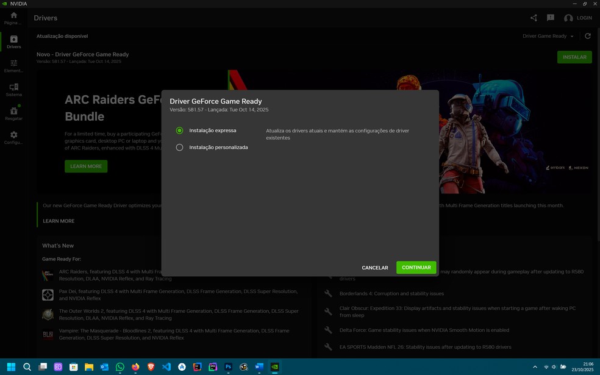This screenshot has height=375, width=600.
Task: Select the Drivers sidebar icon
Action: pyautogui.click(x=13, y=40)
